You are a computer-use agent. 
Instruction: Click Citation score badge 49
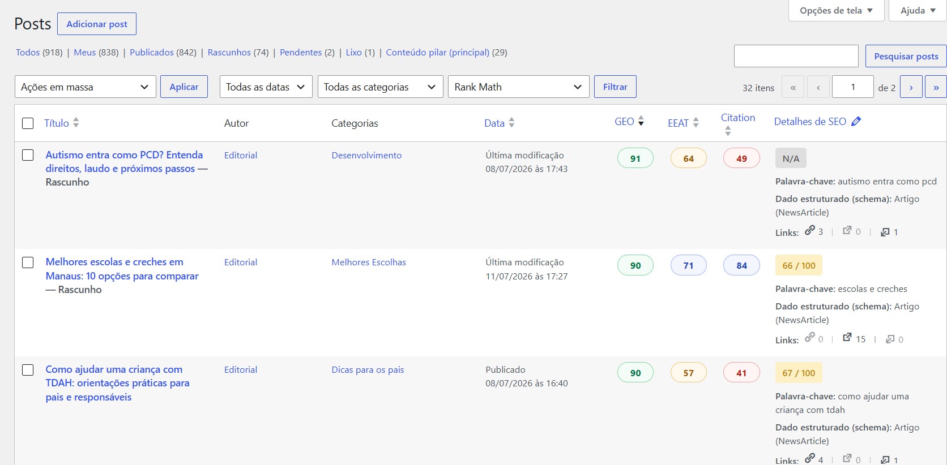(741, 158)
